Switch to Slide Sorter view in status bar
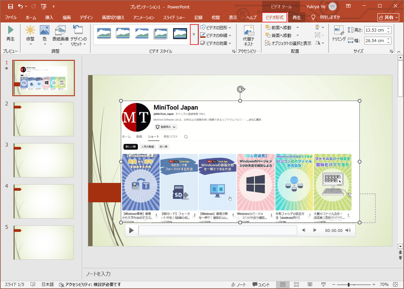Viewport: 404px width, 289px height. [296, 285]
